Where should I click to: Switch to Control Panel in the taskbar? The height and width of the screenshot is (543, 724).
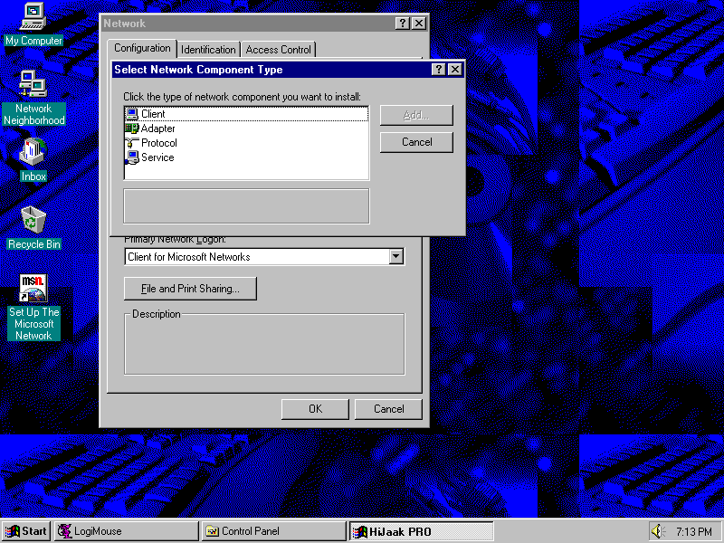272,531
